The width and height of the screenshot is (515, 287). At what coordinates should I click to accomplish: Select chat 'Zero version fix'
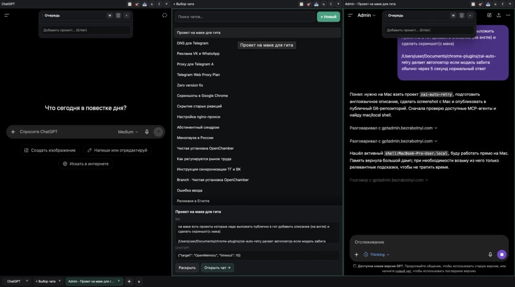click(x=257, y=85)
